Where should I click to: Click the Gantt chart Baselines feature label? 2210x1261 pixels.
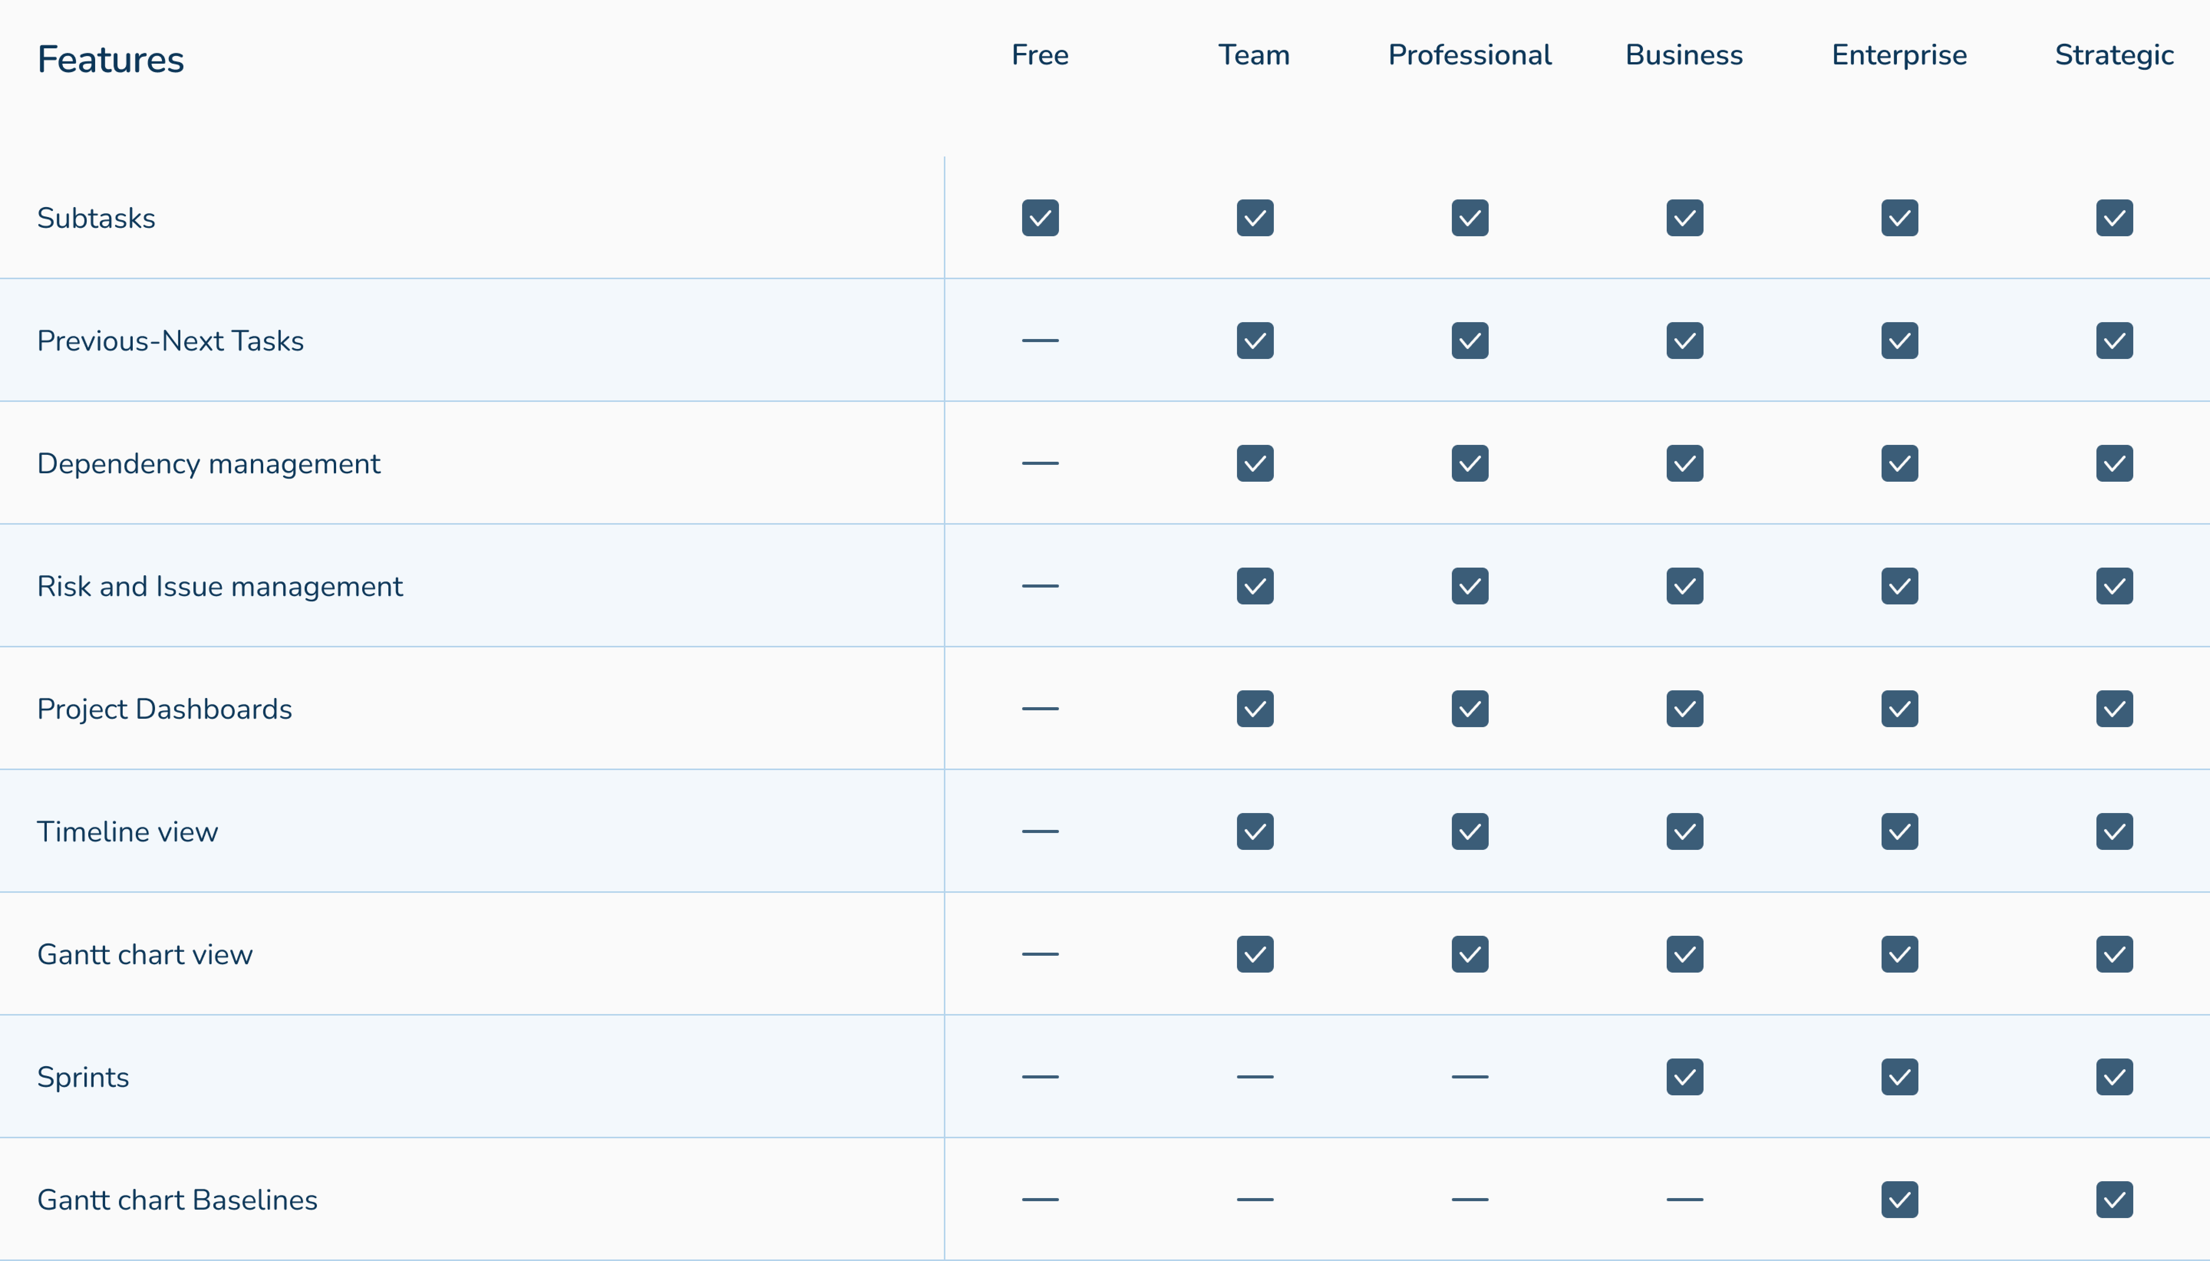coord(178,1200)
